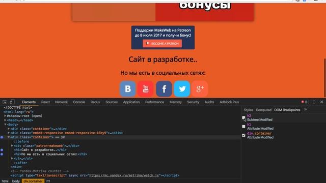This screenshot has height=183, width=326.
Task: Collapse the body element node
Action: point(5,125)
